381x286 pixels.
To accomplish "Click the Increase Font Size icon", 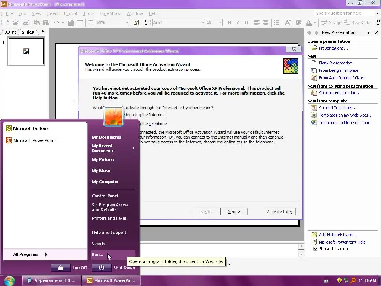I will coord(288,23).
